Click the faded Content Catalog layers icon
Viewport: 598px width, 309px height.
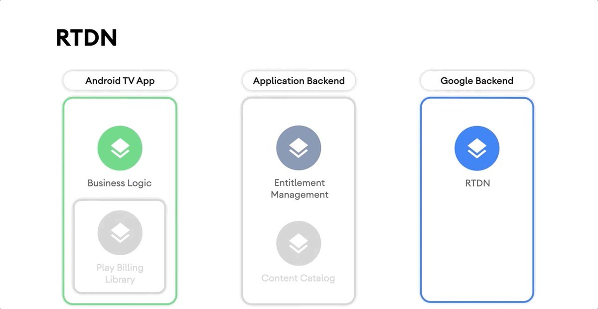[299, 244]
